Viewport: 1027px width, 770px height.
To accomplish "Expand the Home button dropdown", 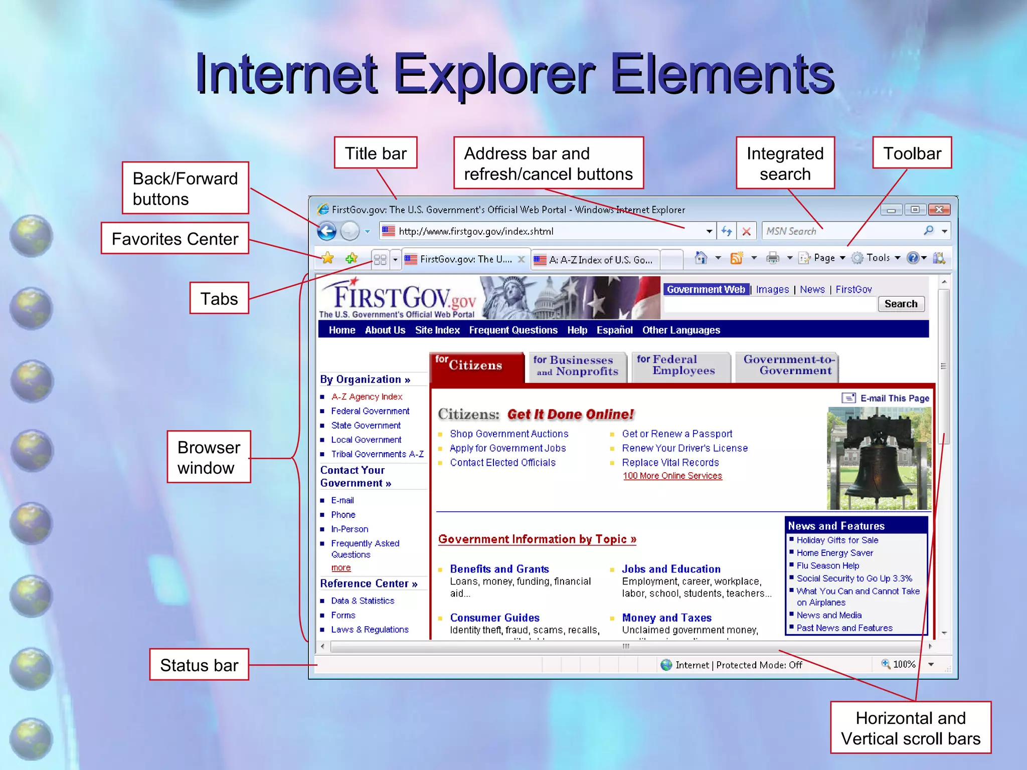I will click(x=718, y=258).
